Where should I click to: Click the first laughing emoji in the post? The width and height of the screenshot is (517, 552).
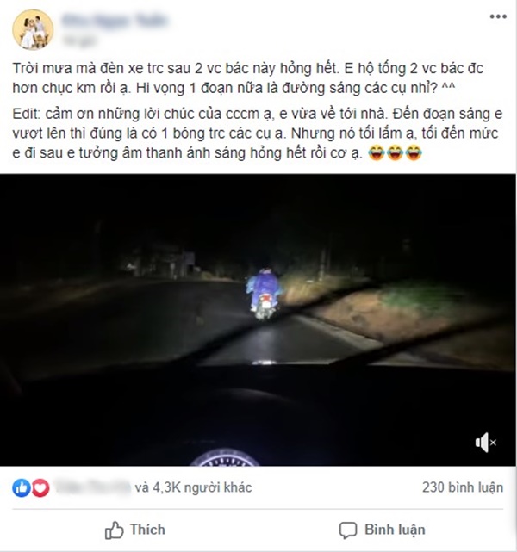pos(377,152)
